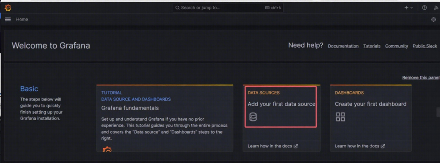Open the Documentation link
Viewport: 440px width, 163px height.
(x=343, y=46)
